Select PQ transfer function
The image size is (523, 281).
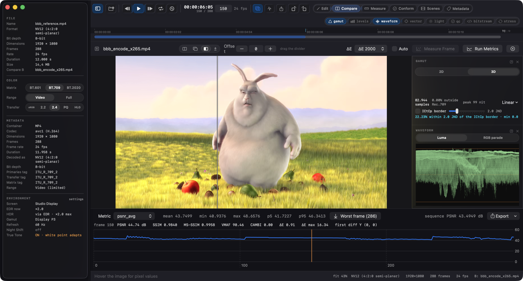click(66, 107)
